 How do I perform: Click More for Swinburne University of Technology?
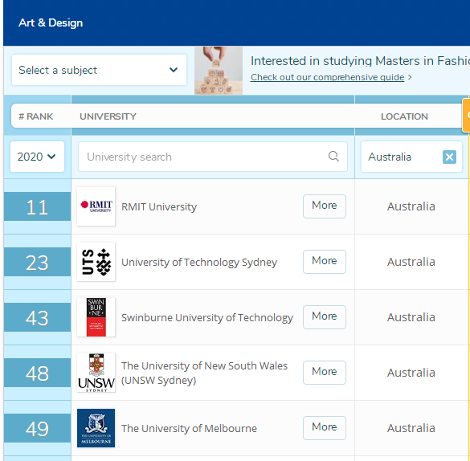click(325, 317)
